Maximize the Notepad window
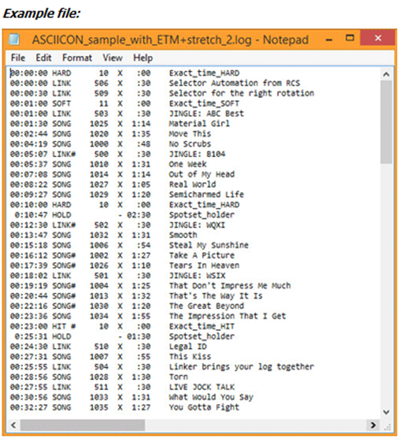The width and height of the screenshot is (411, 442). (x=350, y=38)
